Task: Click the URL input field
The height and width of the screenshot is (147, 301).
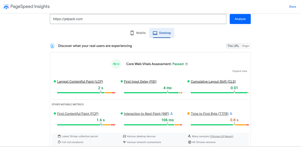Action: [x=138, y=19]
